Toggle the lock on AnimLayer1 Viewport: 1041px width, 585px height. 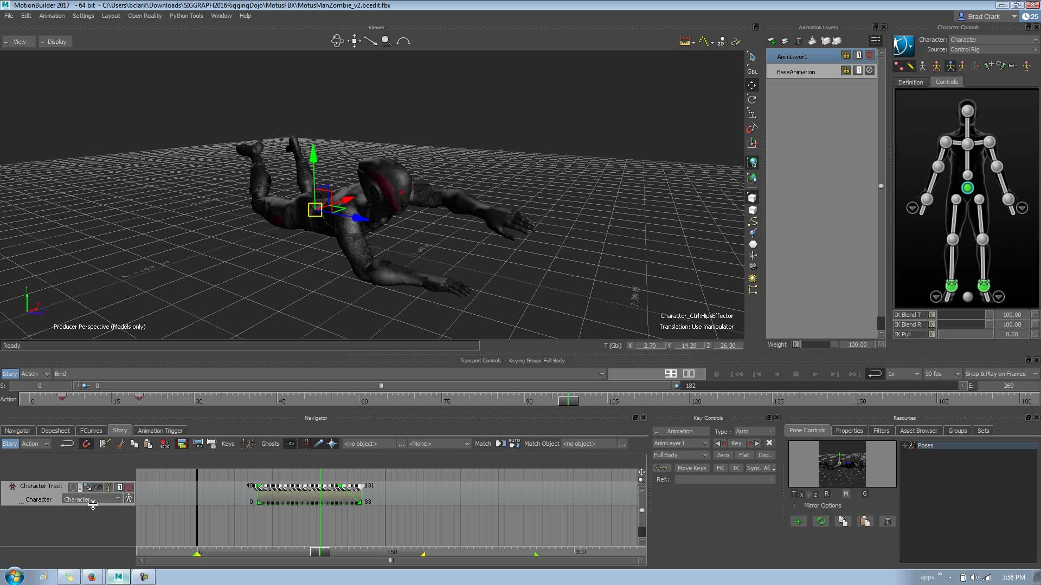[846, 56]
